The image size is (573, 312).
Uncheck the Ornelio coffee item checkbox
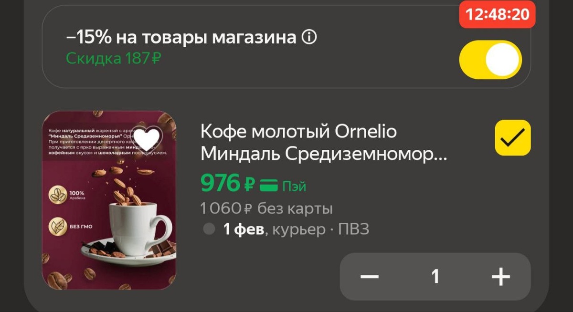tap(513, 138)
